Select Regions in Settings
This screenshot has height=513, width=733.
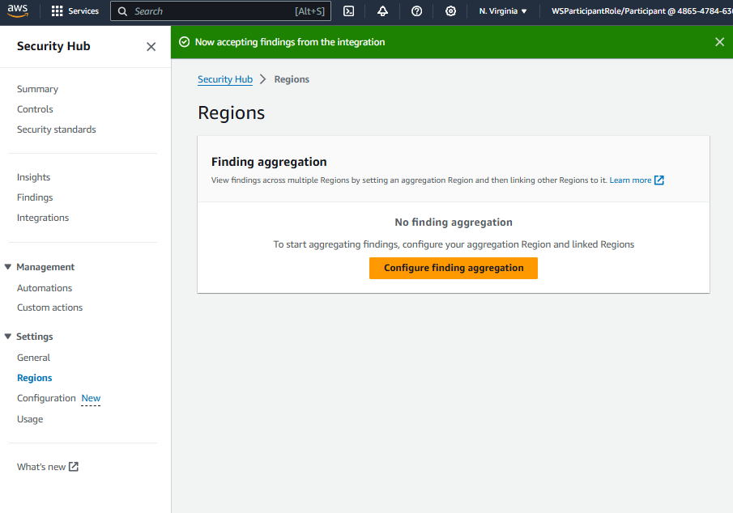[35, 378]
